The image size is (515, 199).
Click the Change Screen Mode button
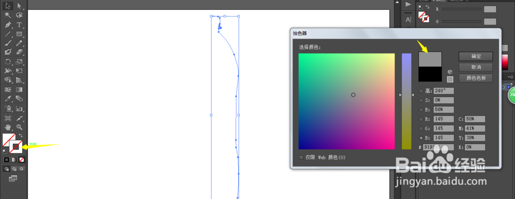(13, 178)
